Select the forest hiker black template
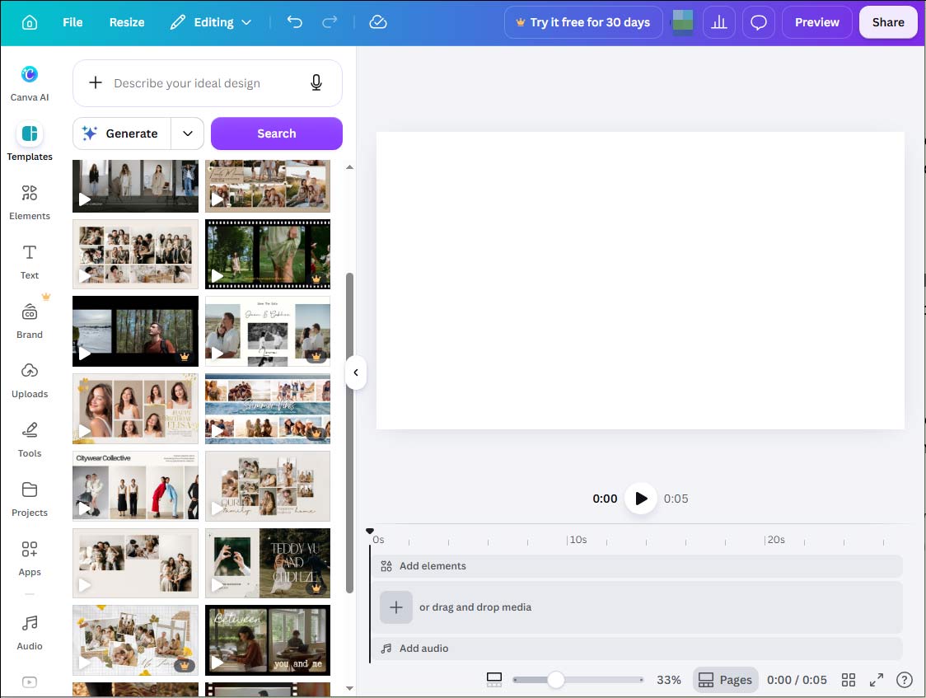Screen dimensions: 926x698 [x=135, y=331]
